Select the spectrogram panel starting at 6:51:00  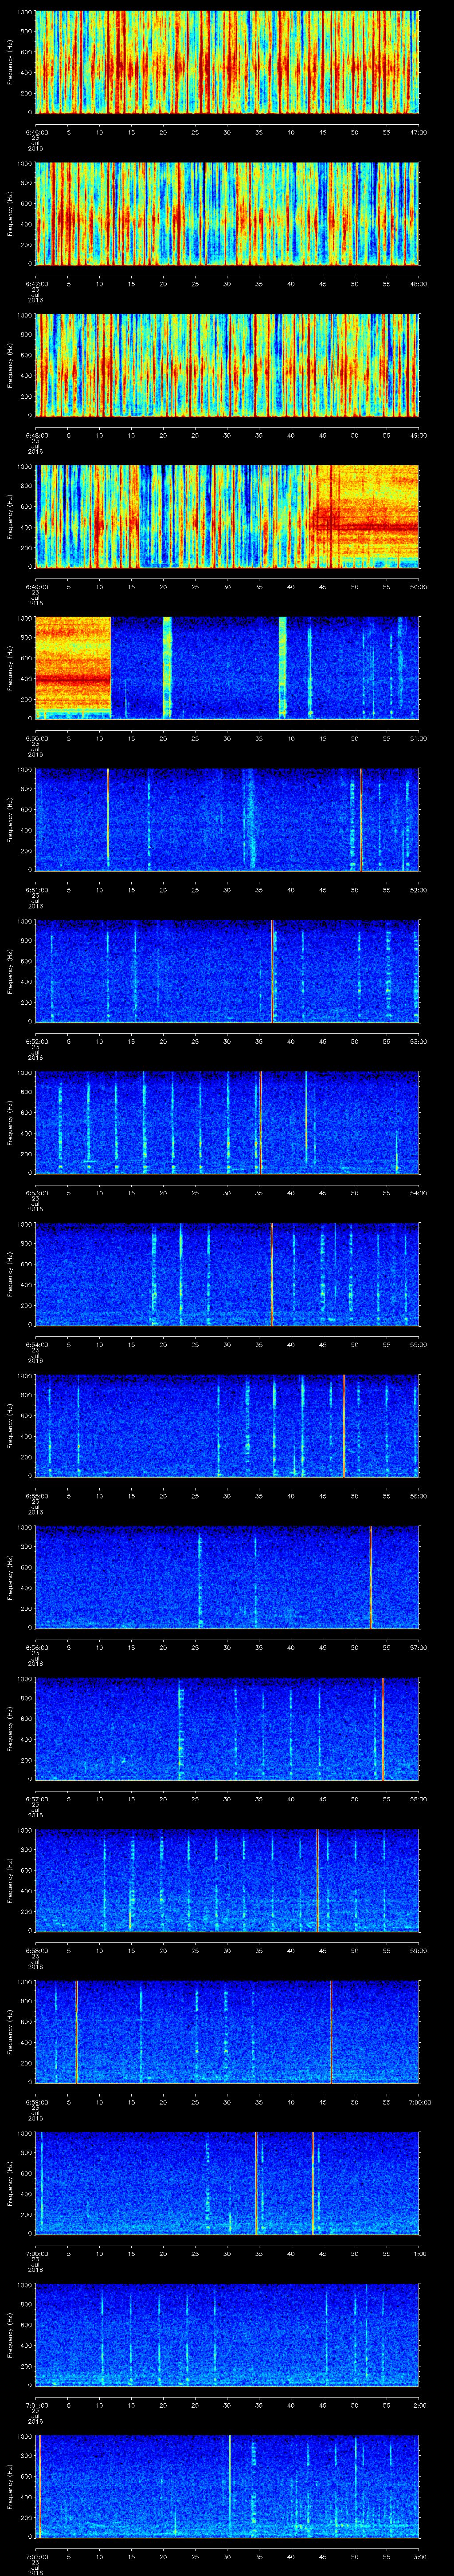(227, 820)
